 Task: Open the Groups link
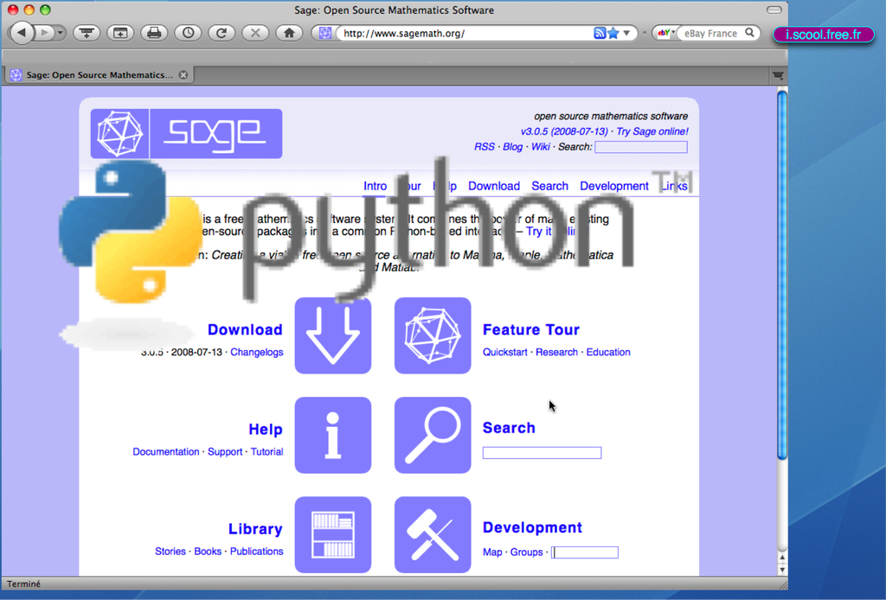tap(526, 552)
